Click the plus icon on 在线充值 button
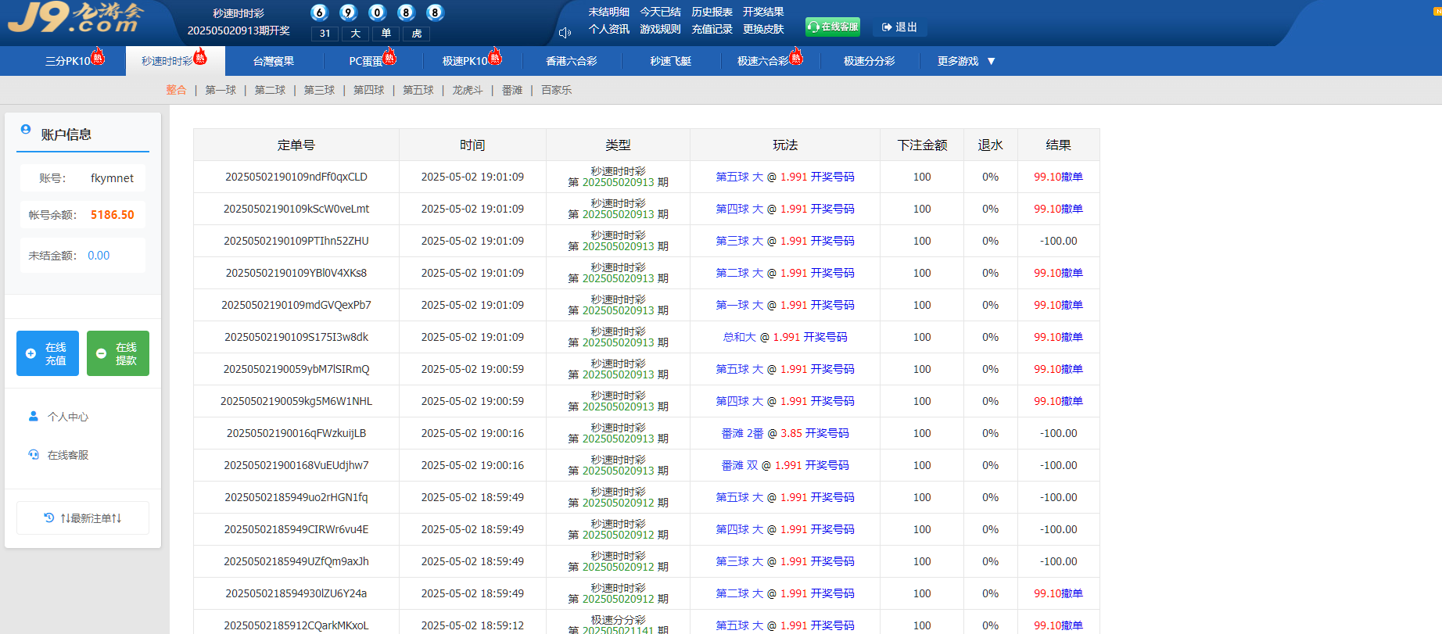This screenshot has width=1442, height=634. pos(31,353)
